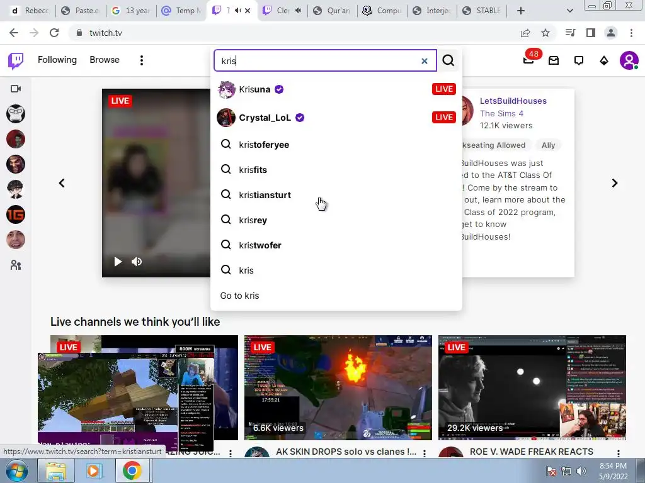Open the gorilla-avatar channel in sidebar
Screen dimensions: 645x483
(16, 114)
